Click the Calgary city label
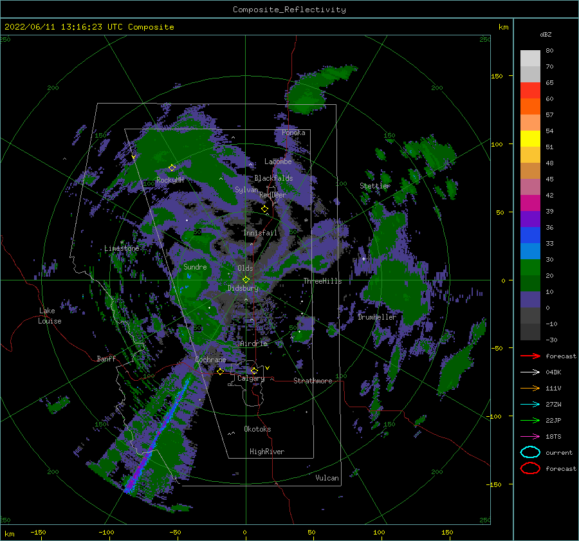Viewport: 579px width, 541px height. (x=251, y=378)
